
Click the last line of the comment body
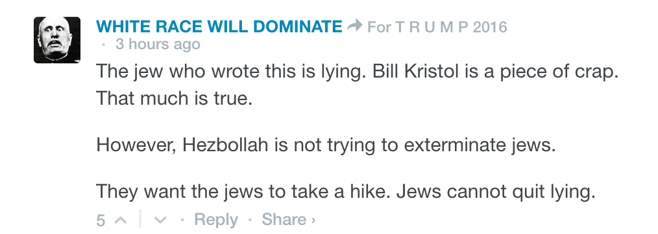pos(346,192)
